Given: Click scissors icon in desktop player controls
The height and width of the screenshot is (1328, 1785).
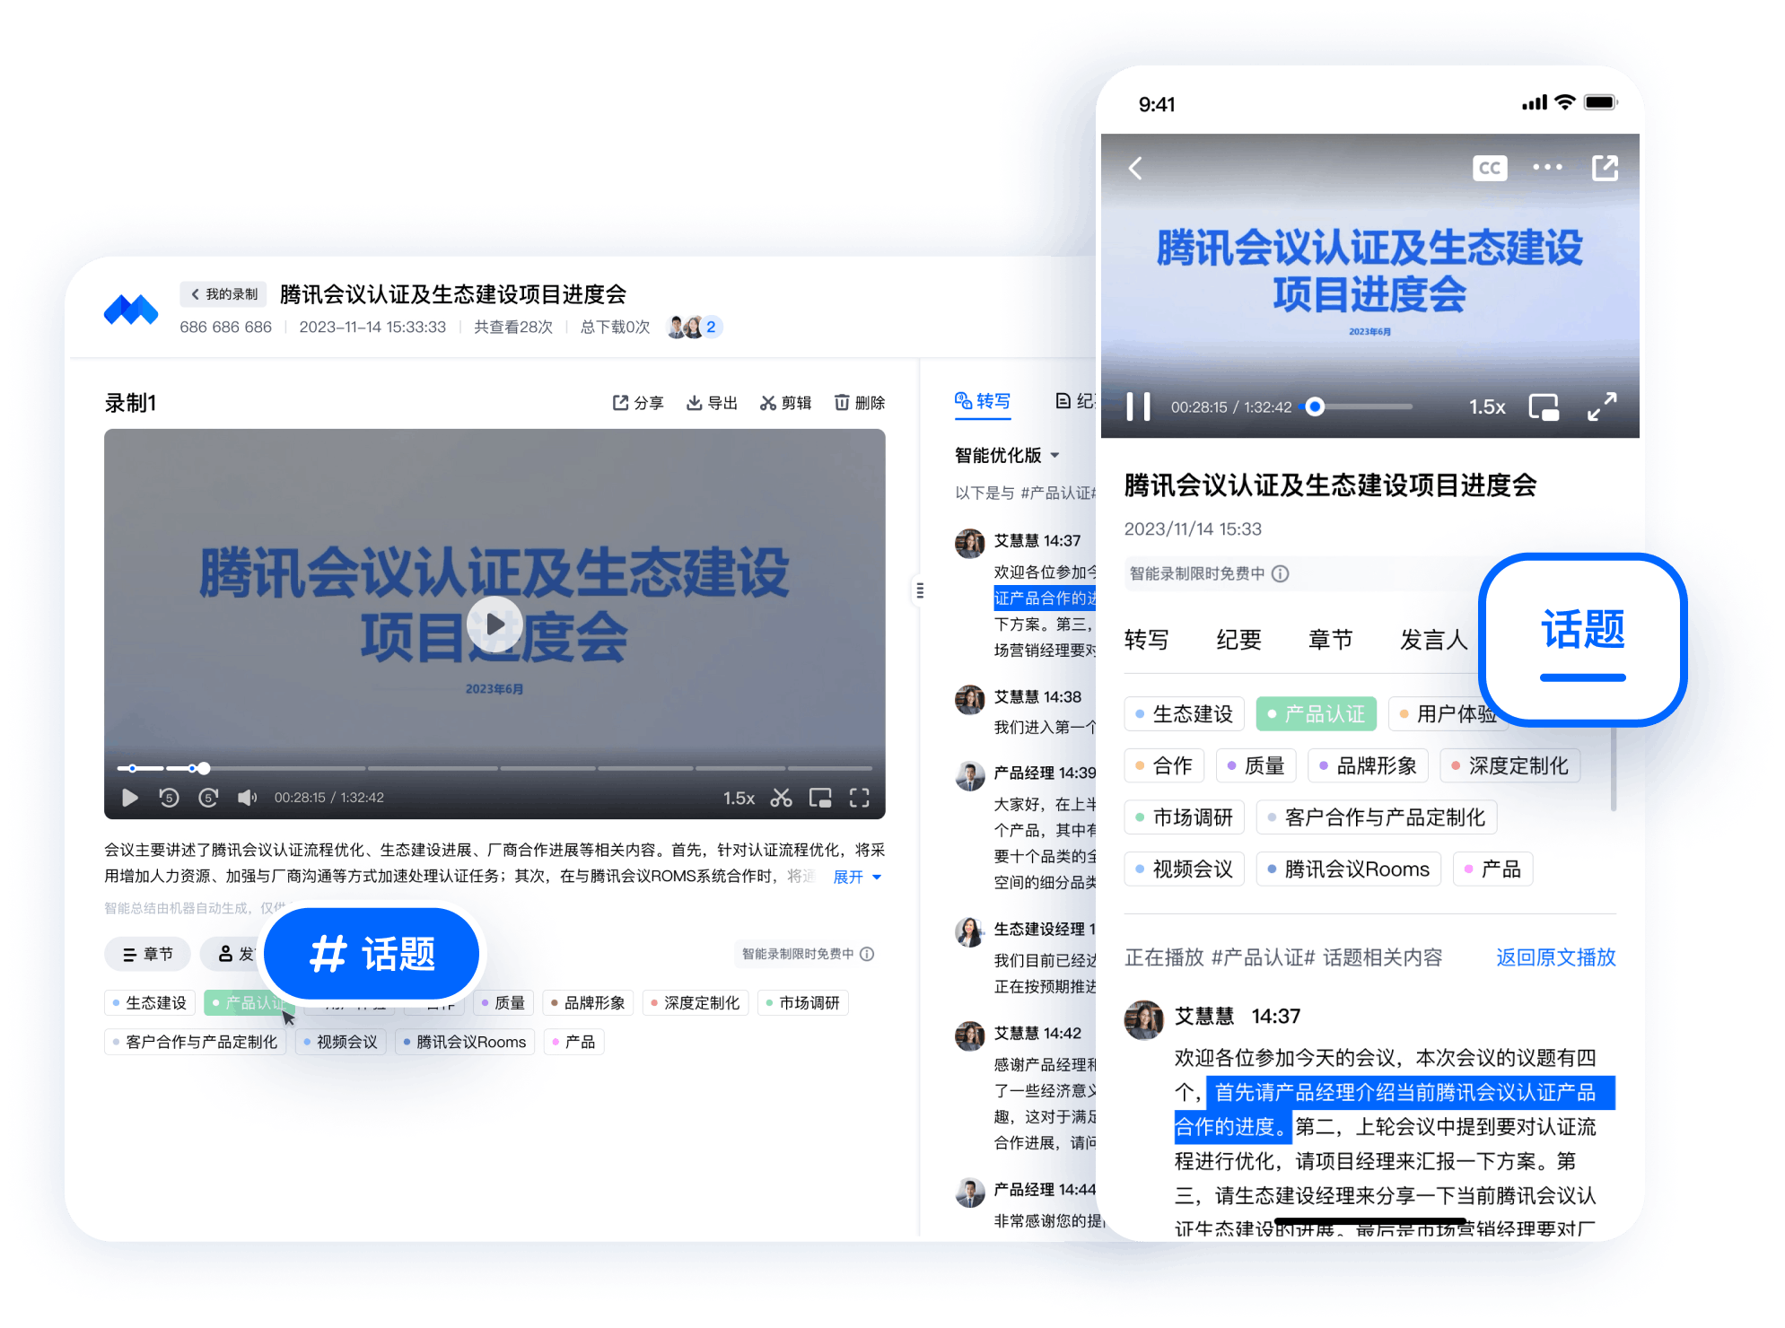Looking at the screenshot, I should click(x=781, y=798).
